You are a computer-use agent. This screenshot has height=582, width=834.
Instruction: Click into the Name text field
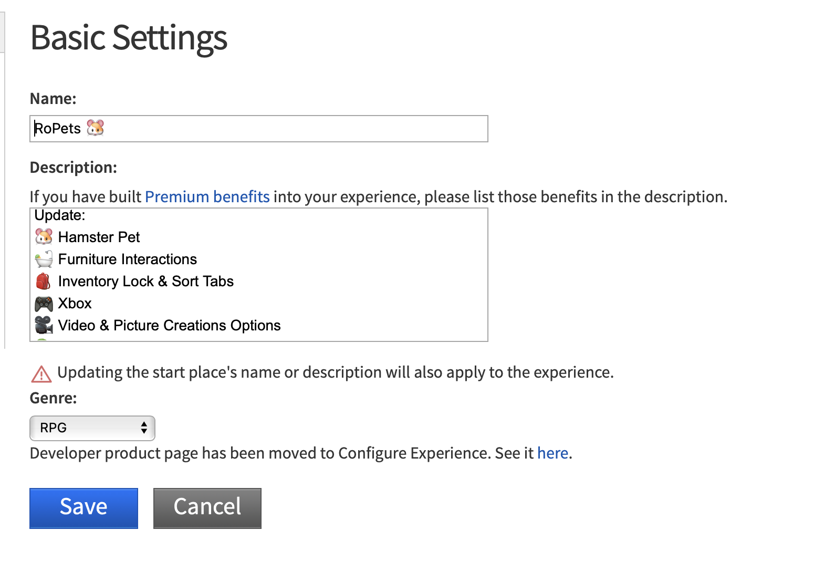point(294,129)
